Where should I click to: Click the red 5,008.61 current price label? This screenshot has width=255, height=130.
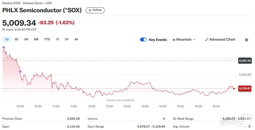click(x=245, y=89)
